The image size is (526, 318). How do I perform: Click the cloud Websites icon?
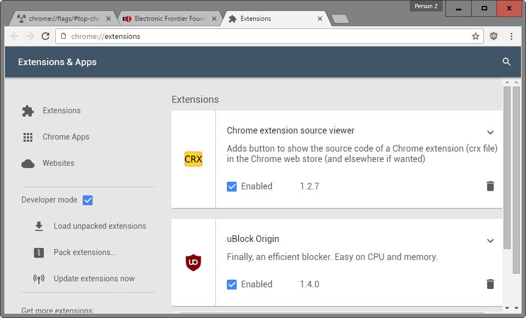tap(28, 164)
